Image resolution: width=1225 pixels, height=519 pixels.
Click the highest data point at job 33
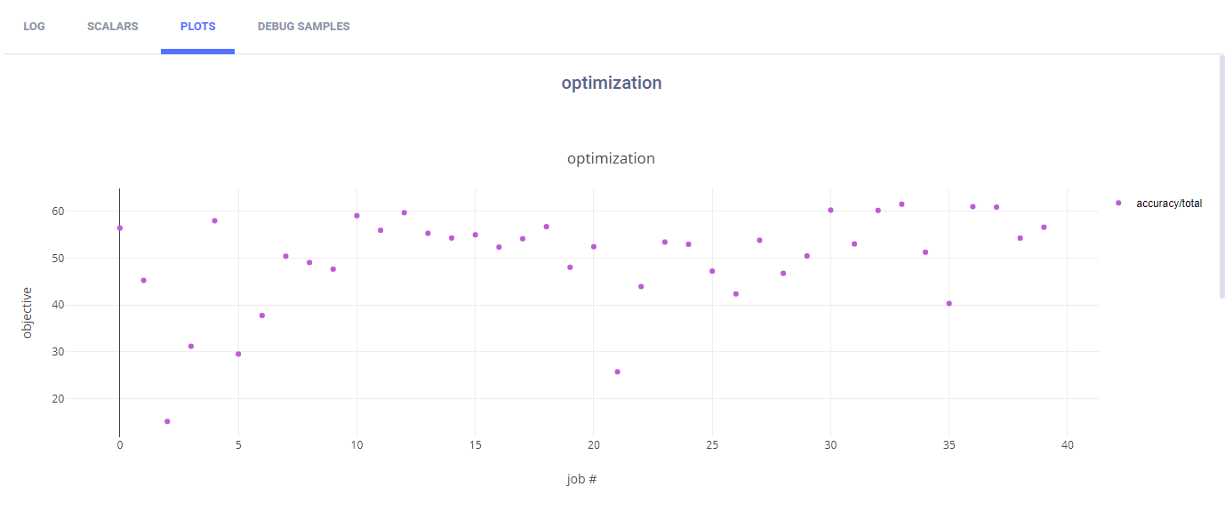click(901, 204)
